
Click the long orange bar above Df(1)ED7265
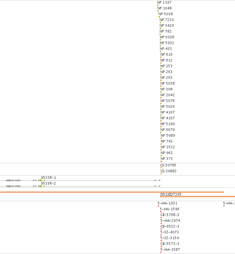coord(112,192)
